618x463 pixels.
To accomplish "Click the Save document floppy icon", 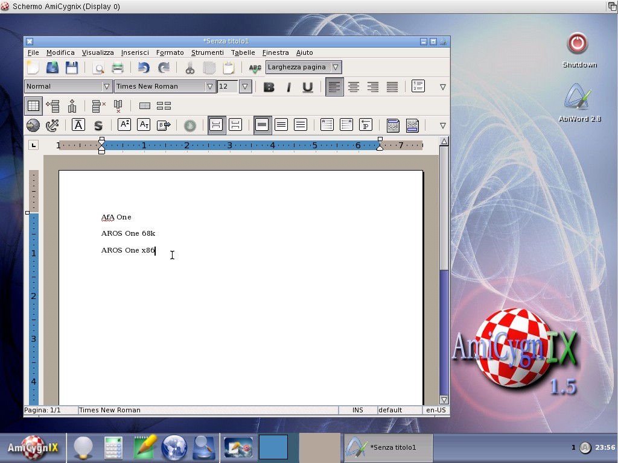I will [x=71, y=68].
